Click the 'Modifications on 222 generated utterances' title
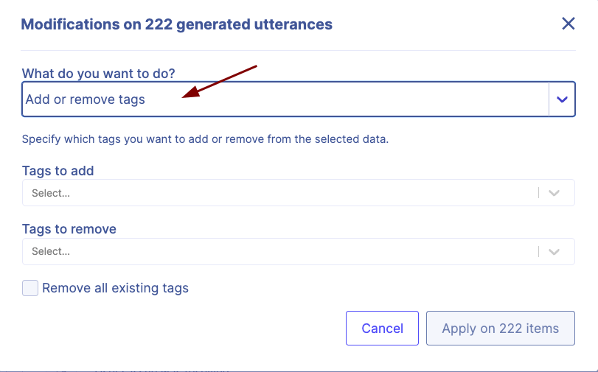 pyautogui.click(x=177, y=24)
